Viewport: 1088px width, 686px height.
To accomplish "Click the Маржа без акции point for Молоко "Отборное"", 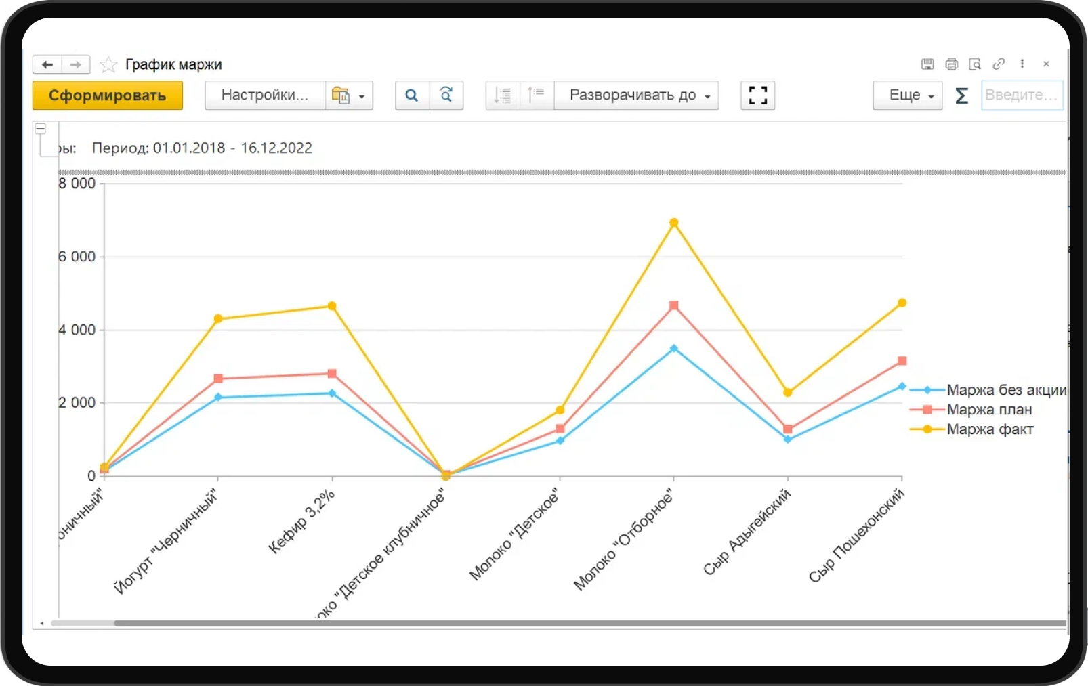I will [674, 349].
